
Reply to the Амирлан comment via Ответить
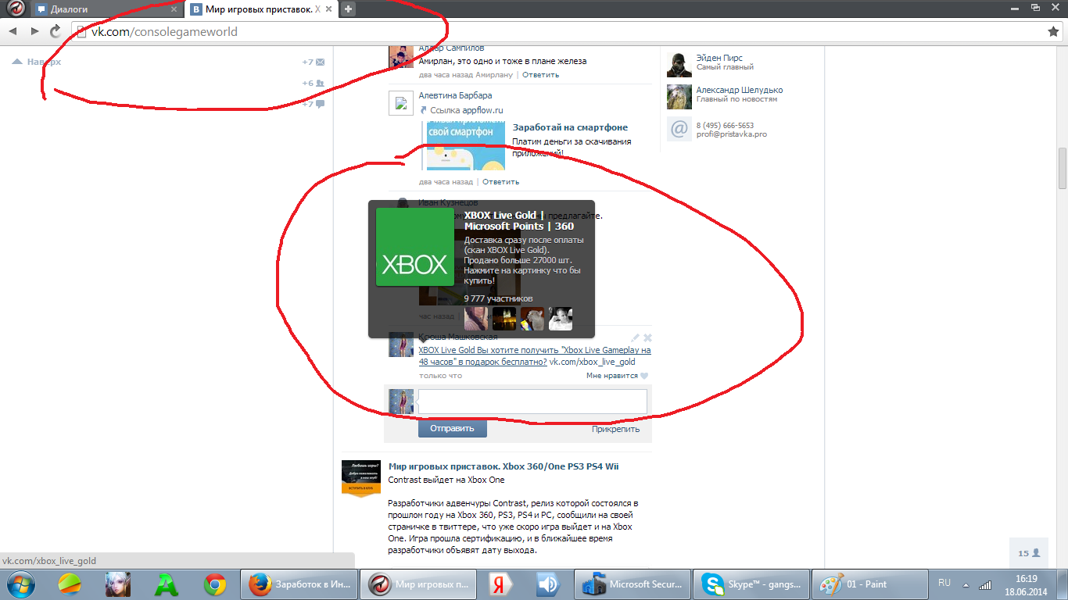(x=541, y=75)
